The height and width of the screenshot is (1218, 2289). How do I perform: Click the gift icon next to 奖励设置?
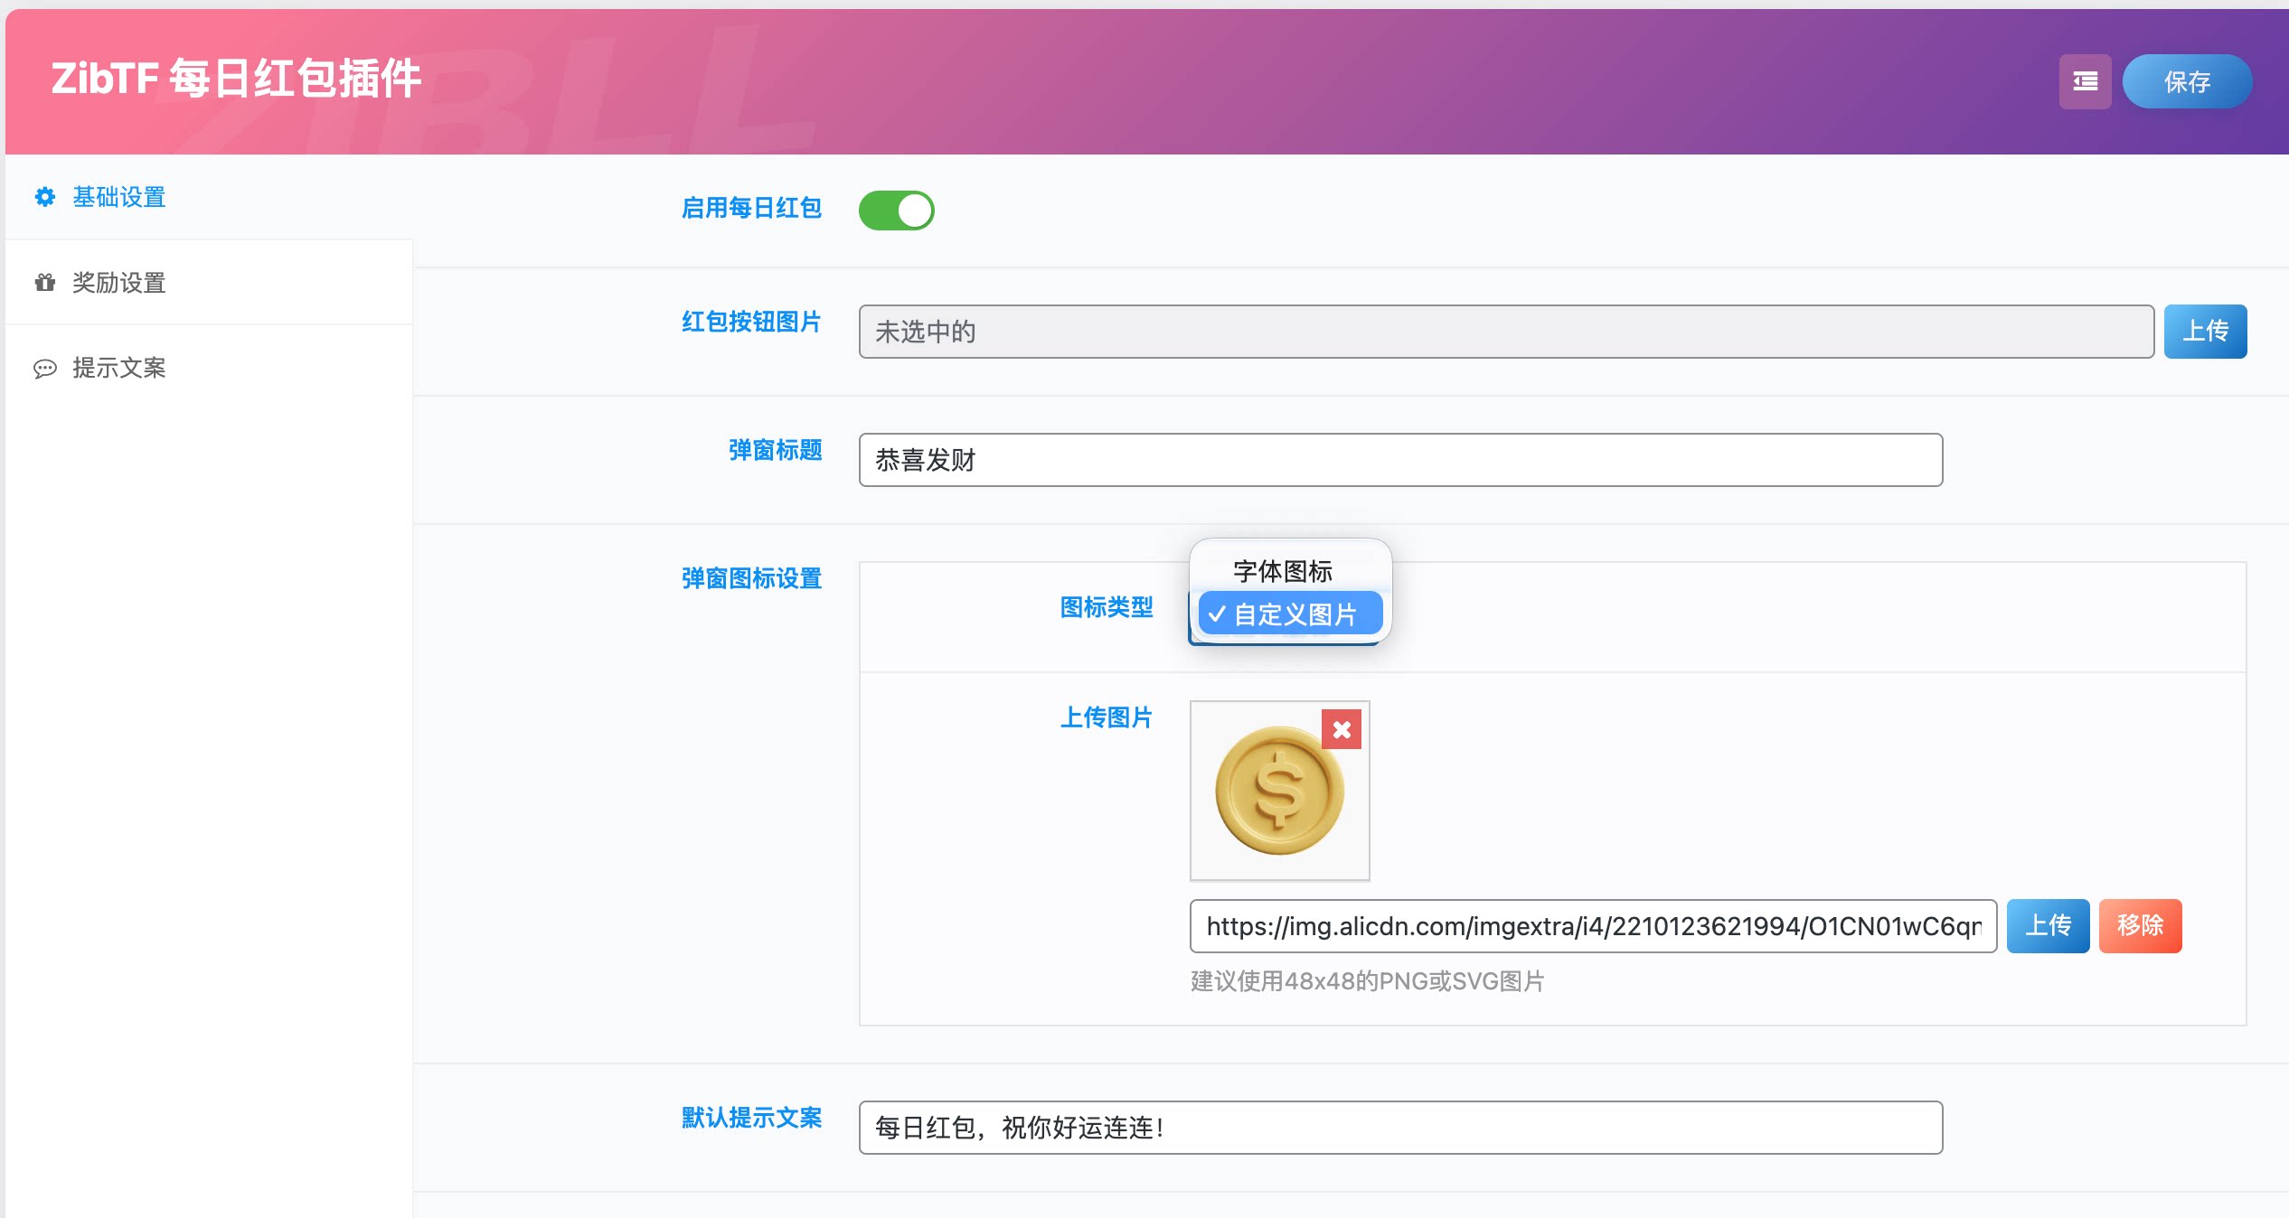(44, 283)
